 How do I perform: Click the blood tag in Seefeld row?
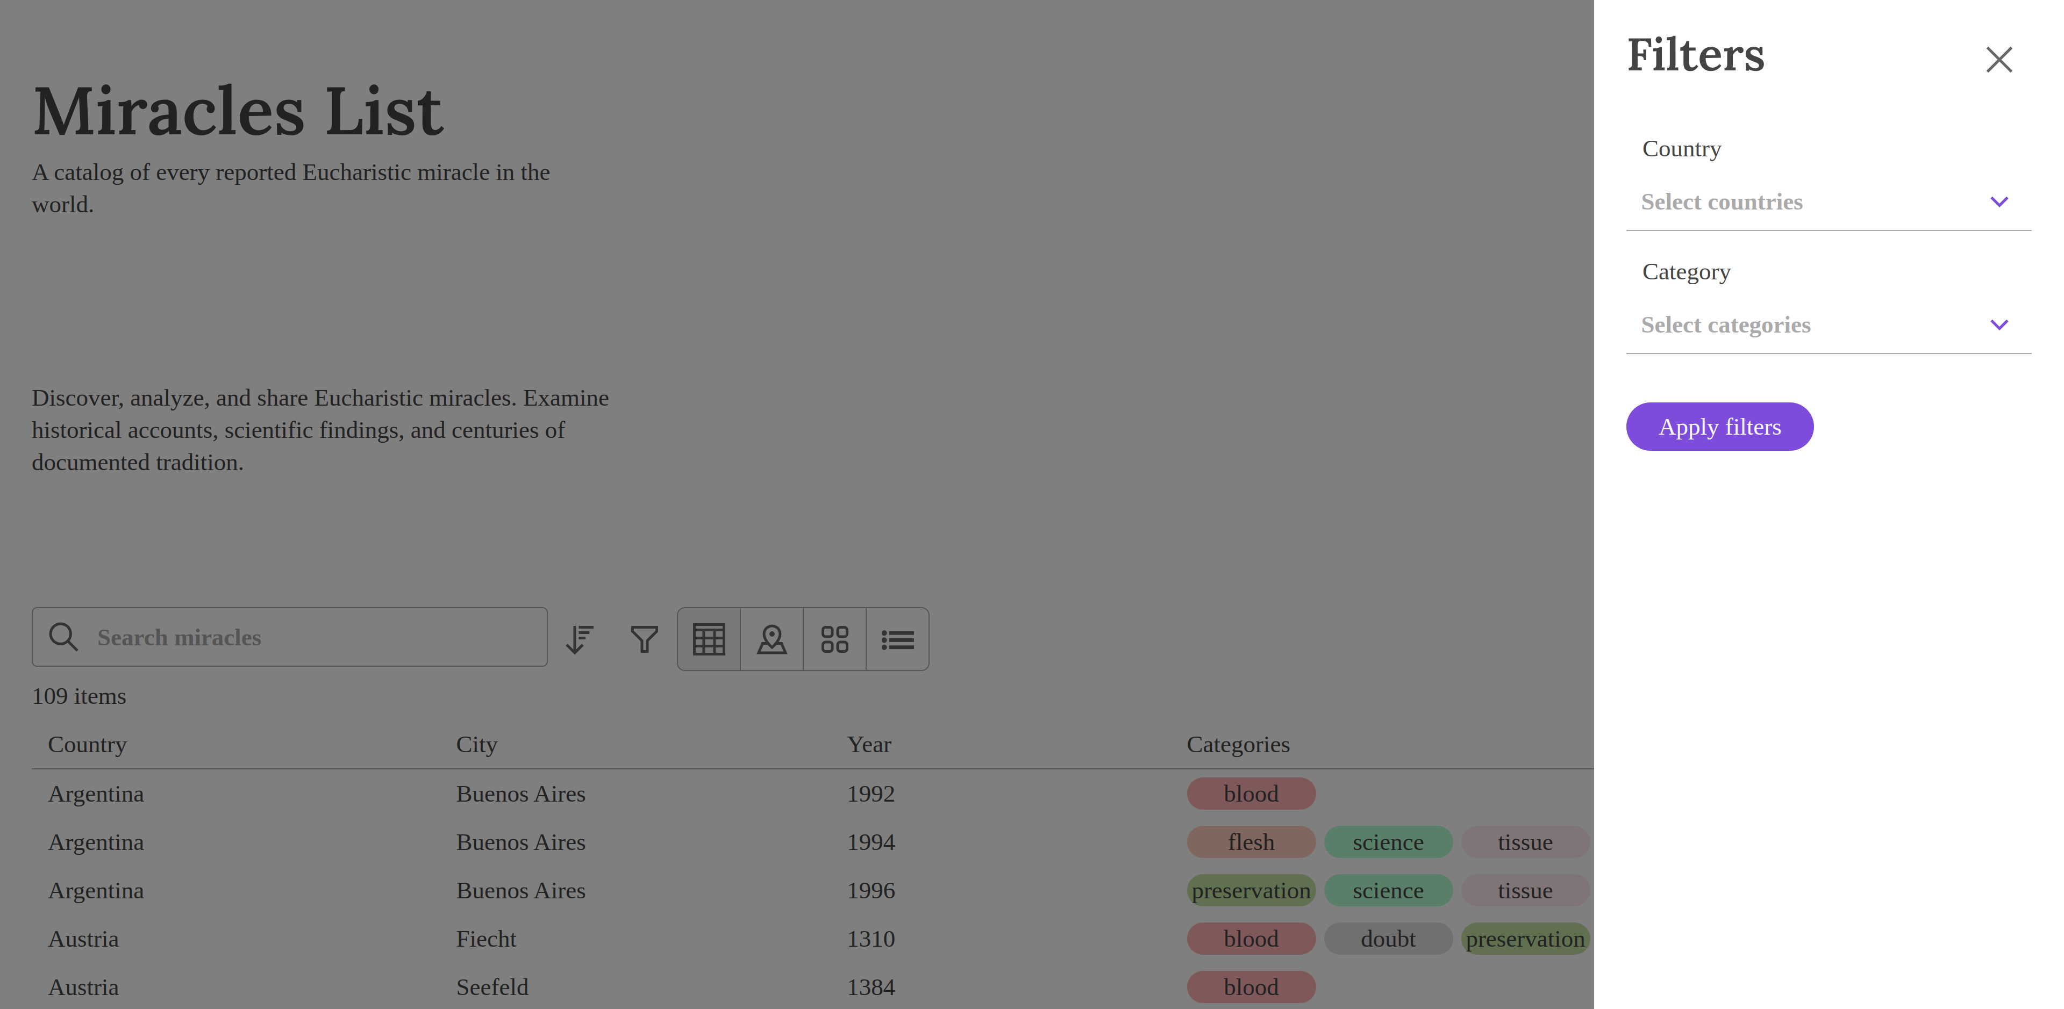tap(1251, 986)
